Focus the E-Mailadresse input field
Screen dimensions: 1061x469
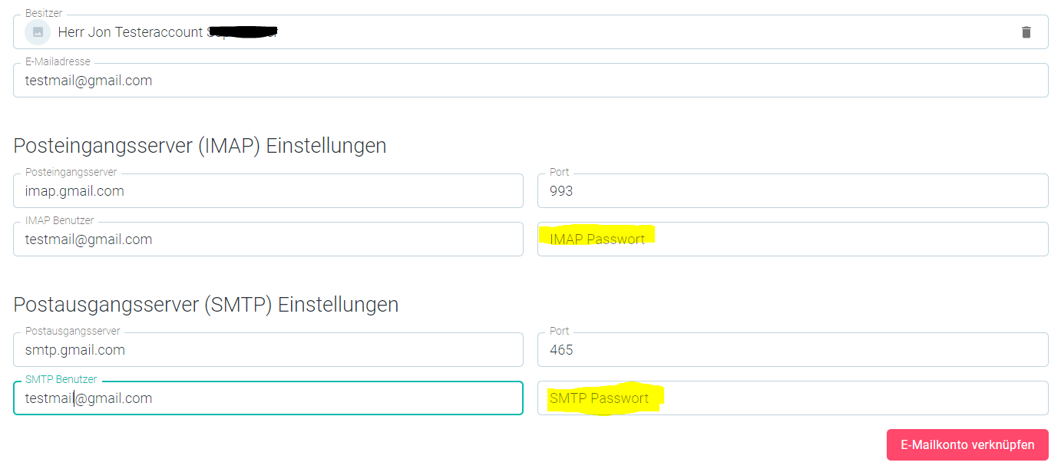point(530,81)
